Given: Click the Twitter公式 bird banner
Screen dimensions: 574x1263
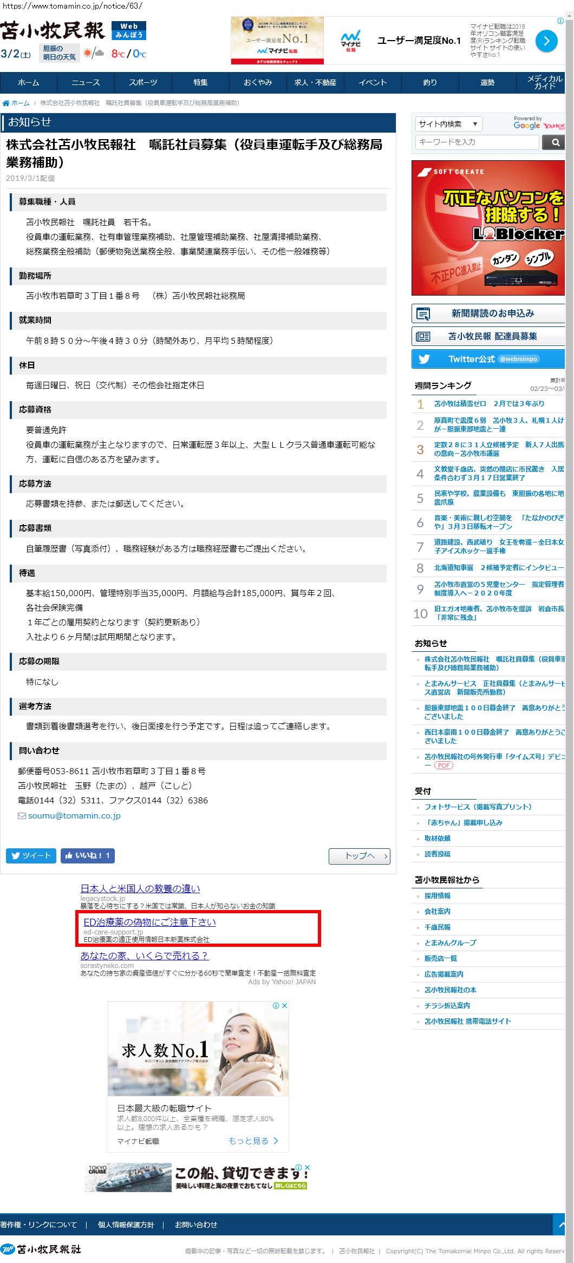Looking at the screenshot, I should click(487, 359).
